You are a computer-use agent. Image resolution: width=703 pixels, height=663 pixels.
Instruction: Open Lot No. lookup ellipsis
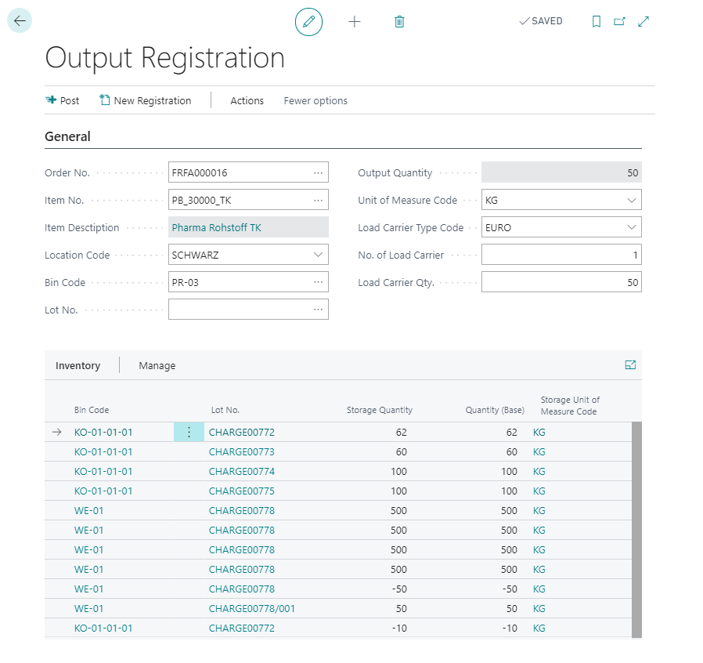tap(319, 310)
